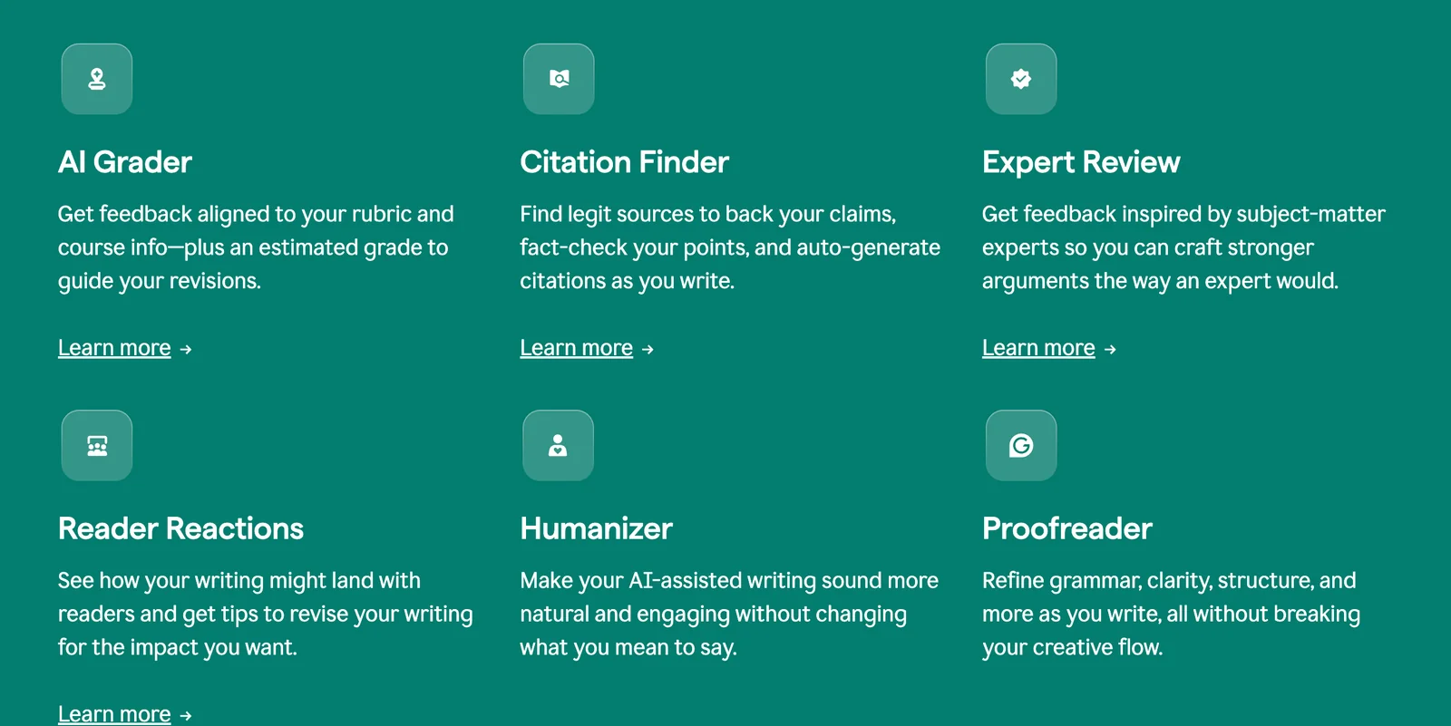Click the Citation Finder heading
This screenshot has width=1451, height=726.
[x=624, y=162]
